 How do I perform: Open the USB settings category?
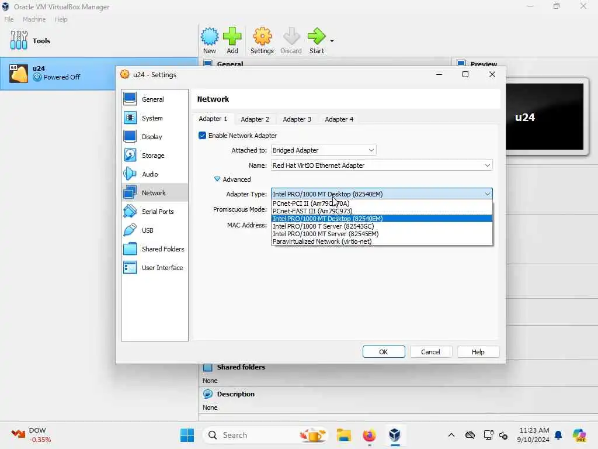[x=155, y=230]
